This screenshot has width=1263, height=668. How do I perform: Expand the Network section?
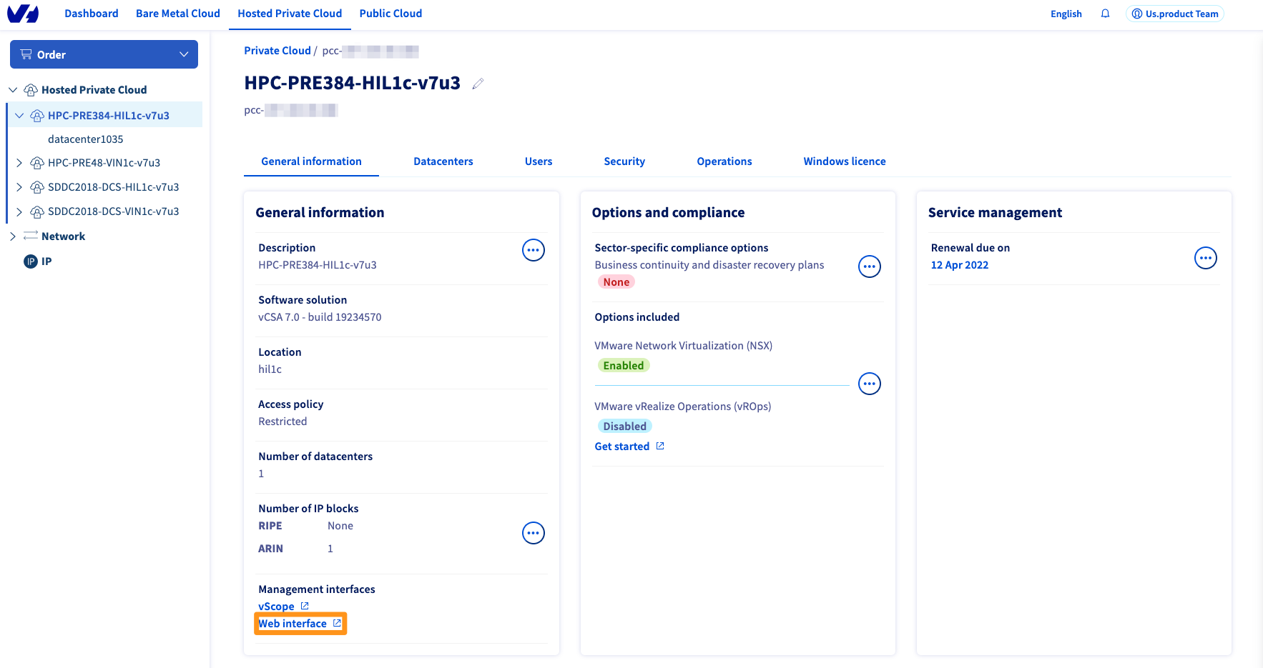click(x=13, y=236)
